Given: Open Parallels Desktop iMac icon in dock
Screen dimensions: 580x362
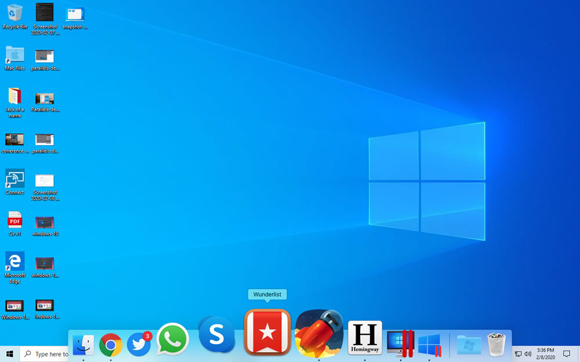Looking at the screenshot, I should 400,343.
